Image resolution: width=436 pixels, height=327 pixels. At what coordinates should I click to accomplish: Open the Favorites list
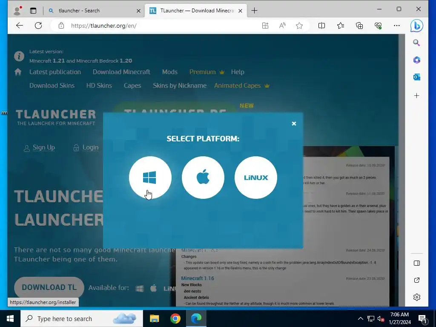(341, 26)
